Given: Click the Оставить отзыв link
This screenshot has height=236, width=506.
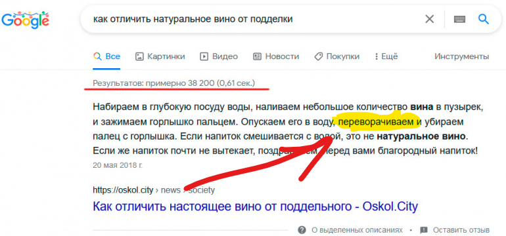Looking at the screenshot, I should coord(461,230).
